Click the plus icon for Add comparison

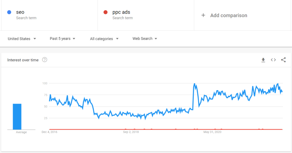pyautogui.click(x=203, y=15)
